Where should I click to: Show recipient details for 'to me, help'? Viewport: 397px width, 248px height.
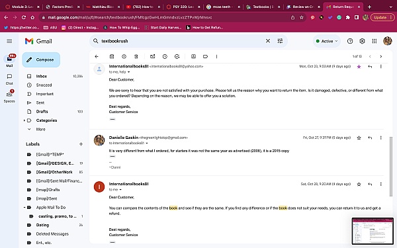point(128,72)
